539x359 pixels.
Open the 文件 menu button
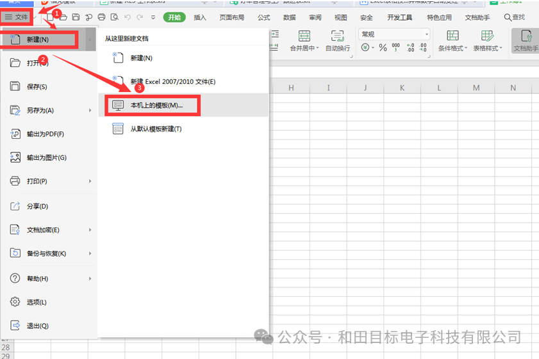[17, 17]
